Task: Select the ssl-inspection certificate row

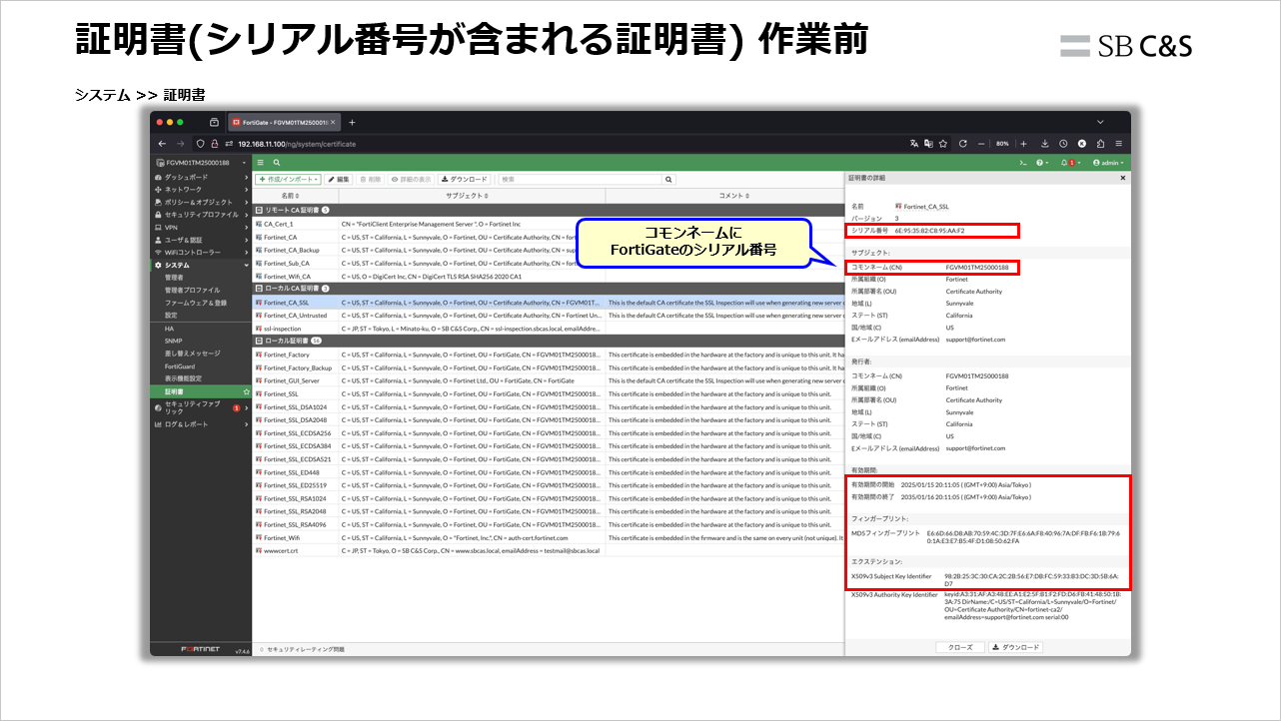Action: click(x=549, y=328)
